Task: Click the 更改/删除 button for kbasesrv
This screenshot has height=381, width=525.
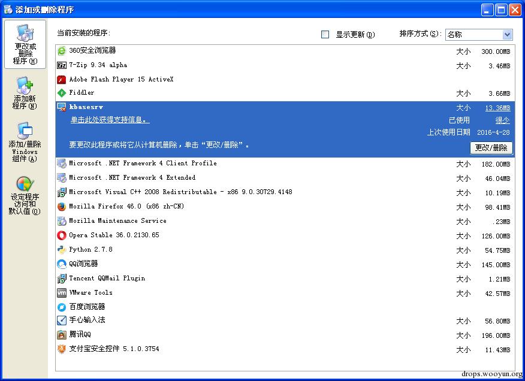Action: point(491,148)
